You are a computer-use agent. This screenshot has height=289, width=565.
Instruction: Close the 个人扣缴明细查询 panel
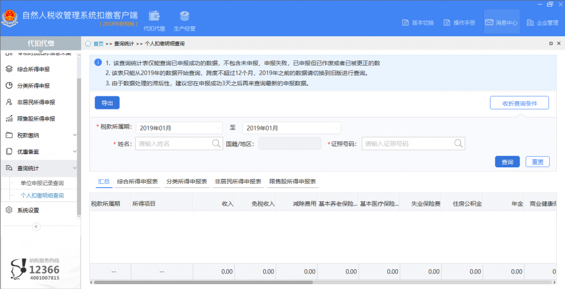(x=559, y=43)
